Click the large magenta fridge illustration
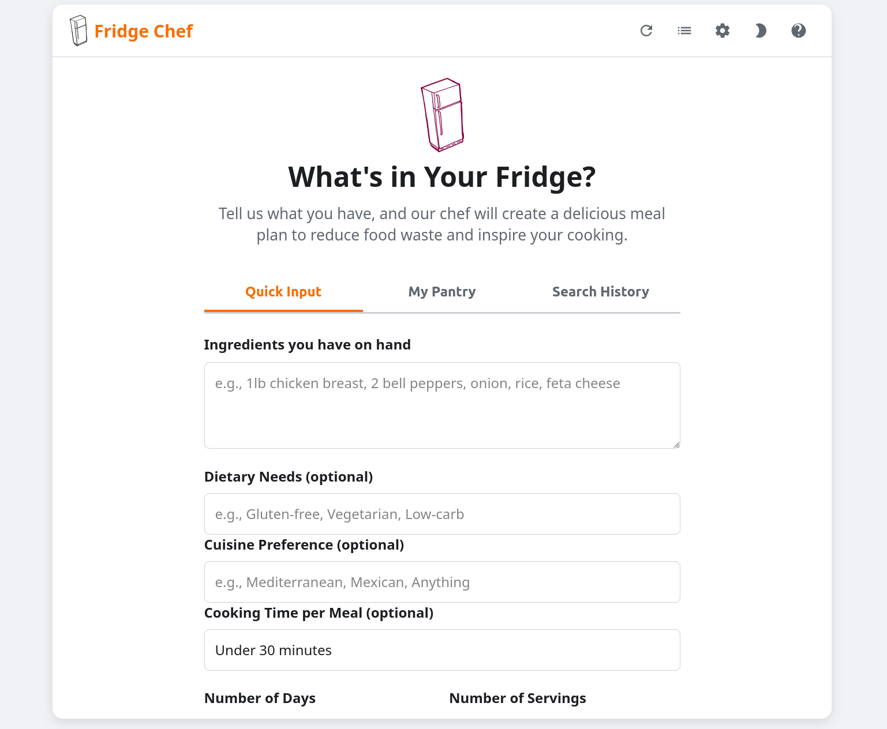This screenshot has width=887, height=729. [442, 115]
